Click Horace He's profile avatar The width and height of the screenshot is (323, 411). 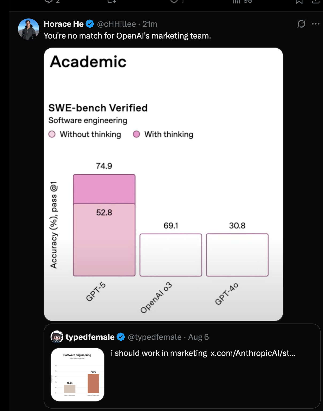tap(29, 29)
